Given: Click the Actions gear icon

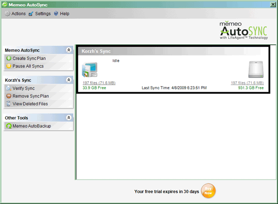Looking at the screenshot, I should coord(7,14).
